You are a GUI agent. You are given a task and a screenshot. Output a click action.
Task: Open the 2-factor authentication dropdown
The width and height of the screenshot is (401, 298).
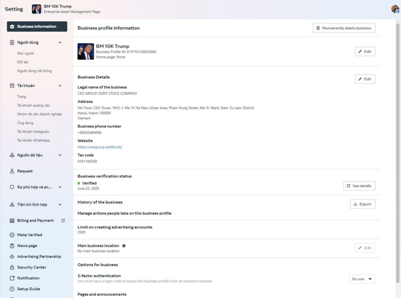[362, 279]
